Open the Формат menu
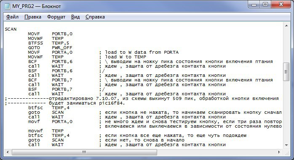 tap(56, 17)
